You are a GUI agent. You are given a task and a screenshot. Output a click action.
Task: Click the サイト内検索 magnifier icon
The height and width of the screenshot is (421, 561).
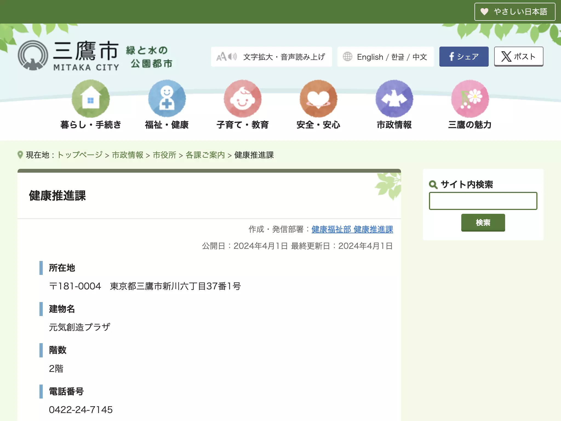click(433, 184)
